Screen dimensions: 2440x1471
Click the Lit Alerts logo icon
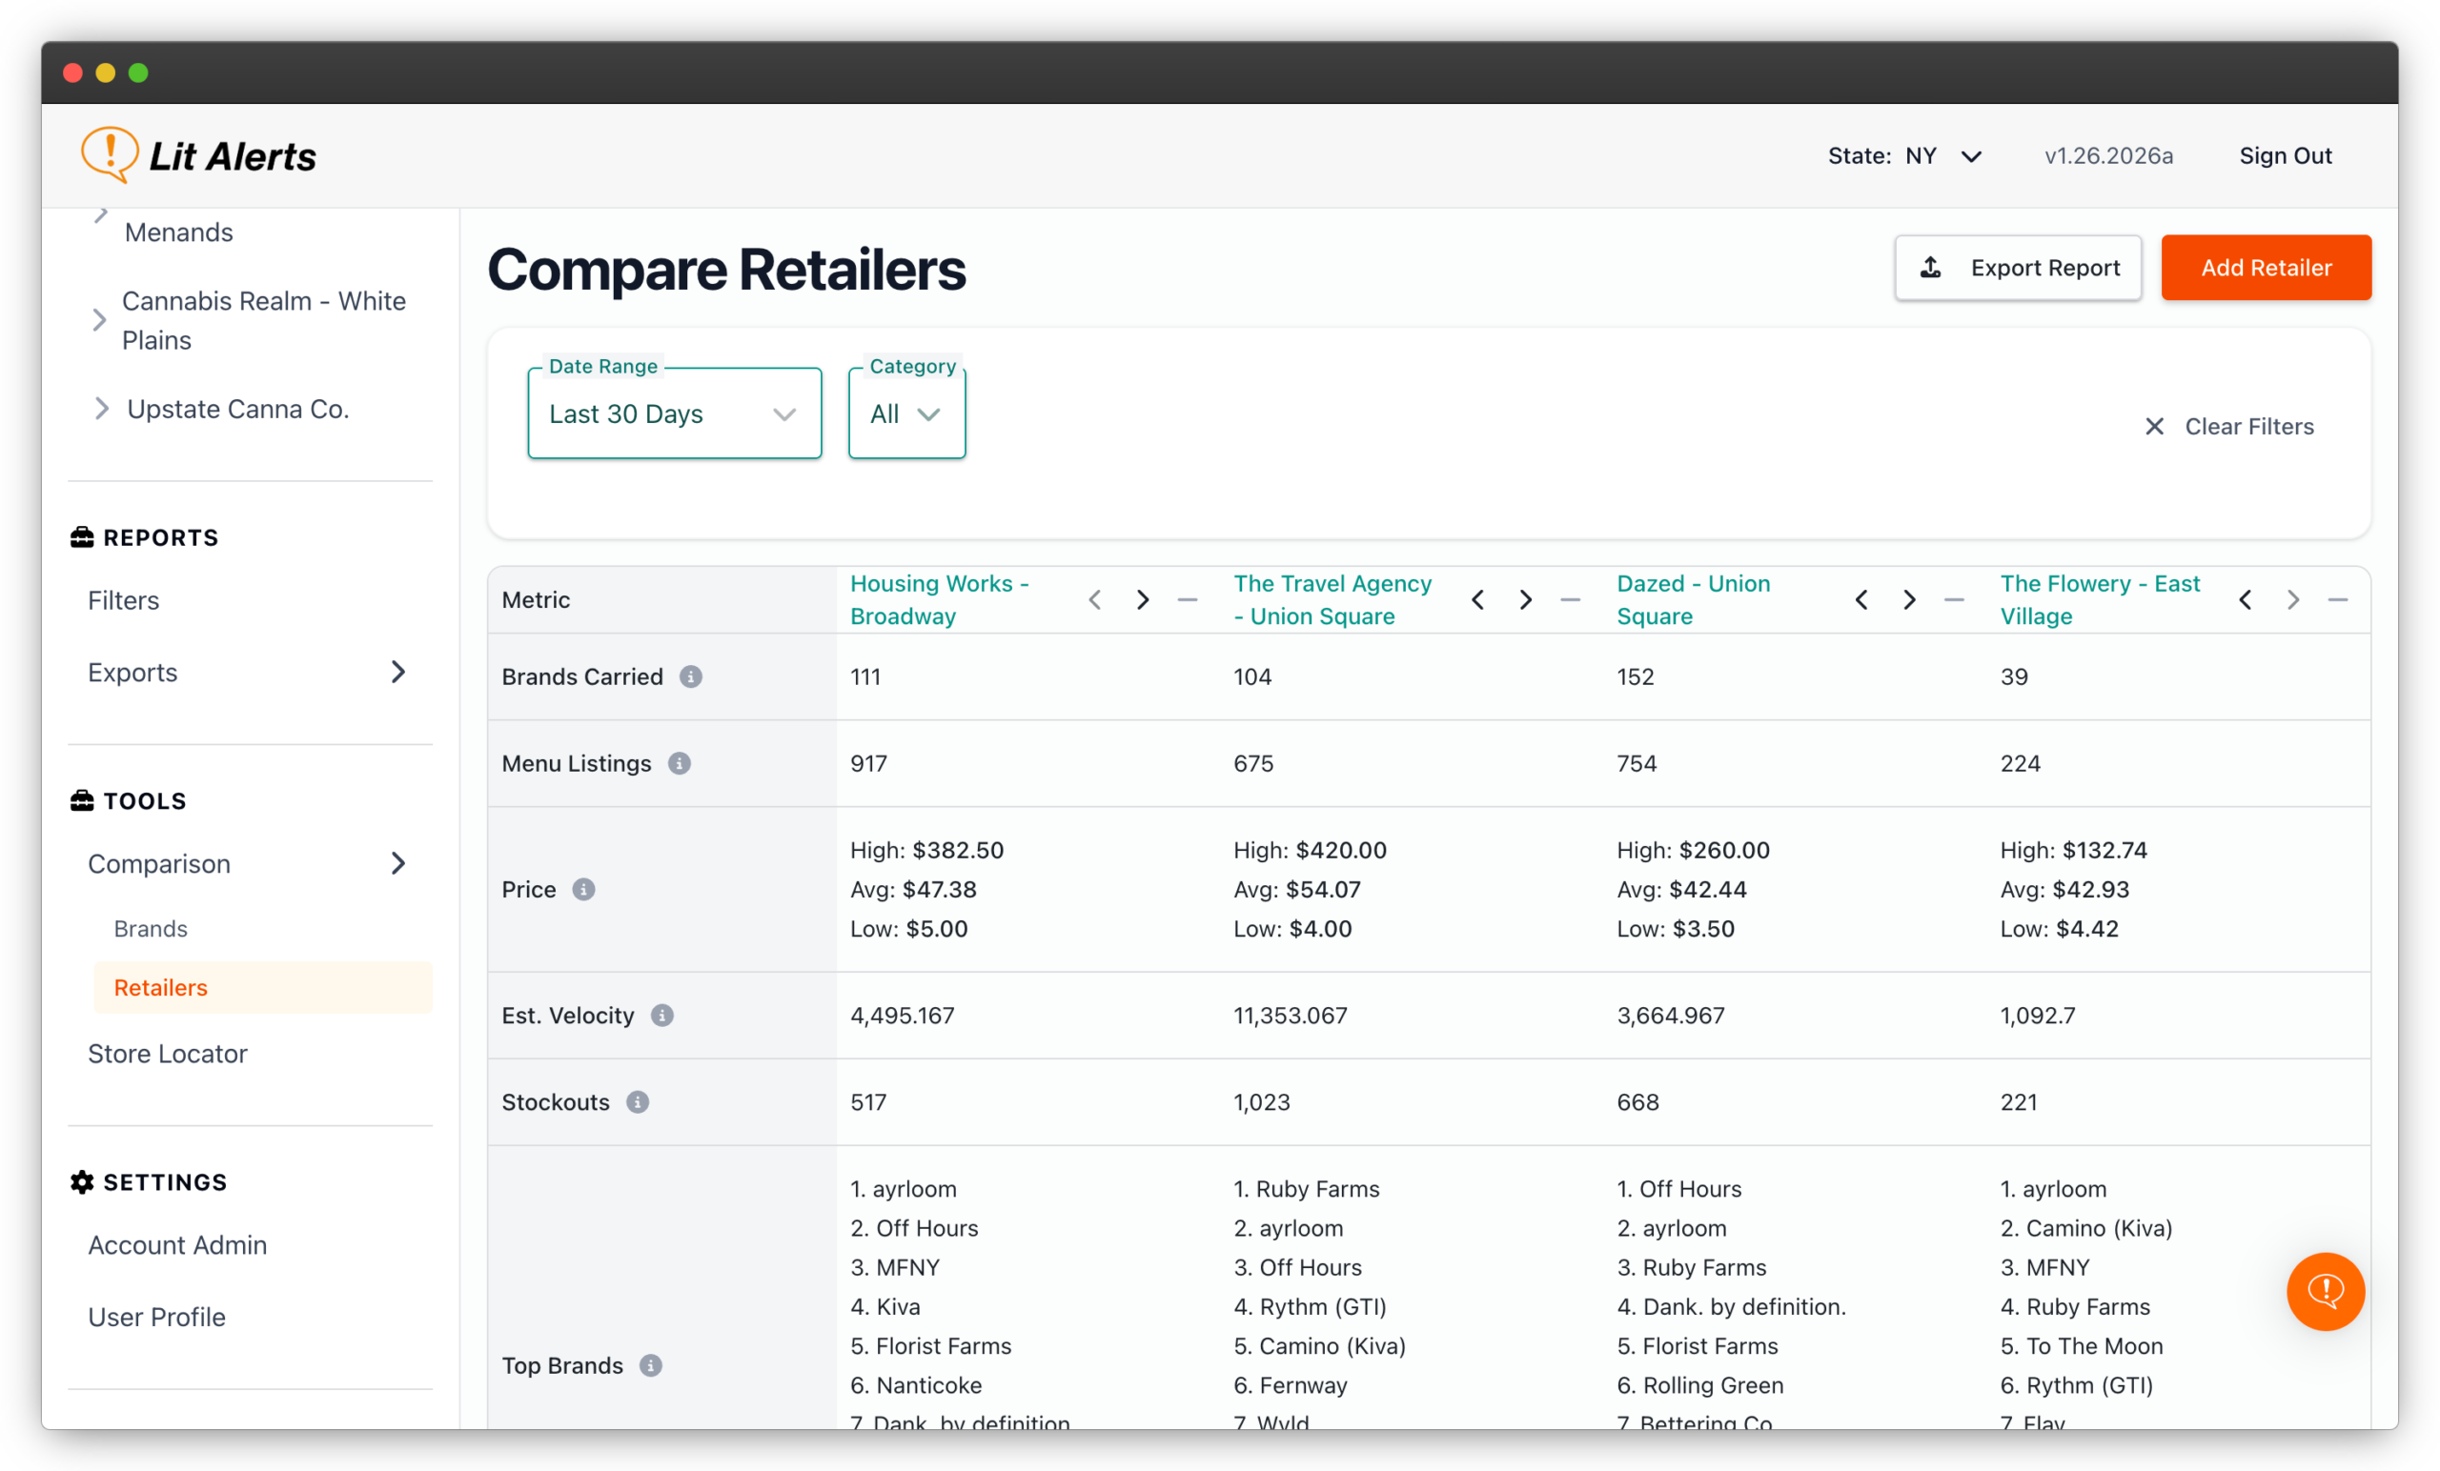(x=109, y=153)
